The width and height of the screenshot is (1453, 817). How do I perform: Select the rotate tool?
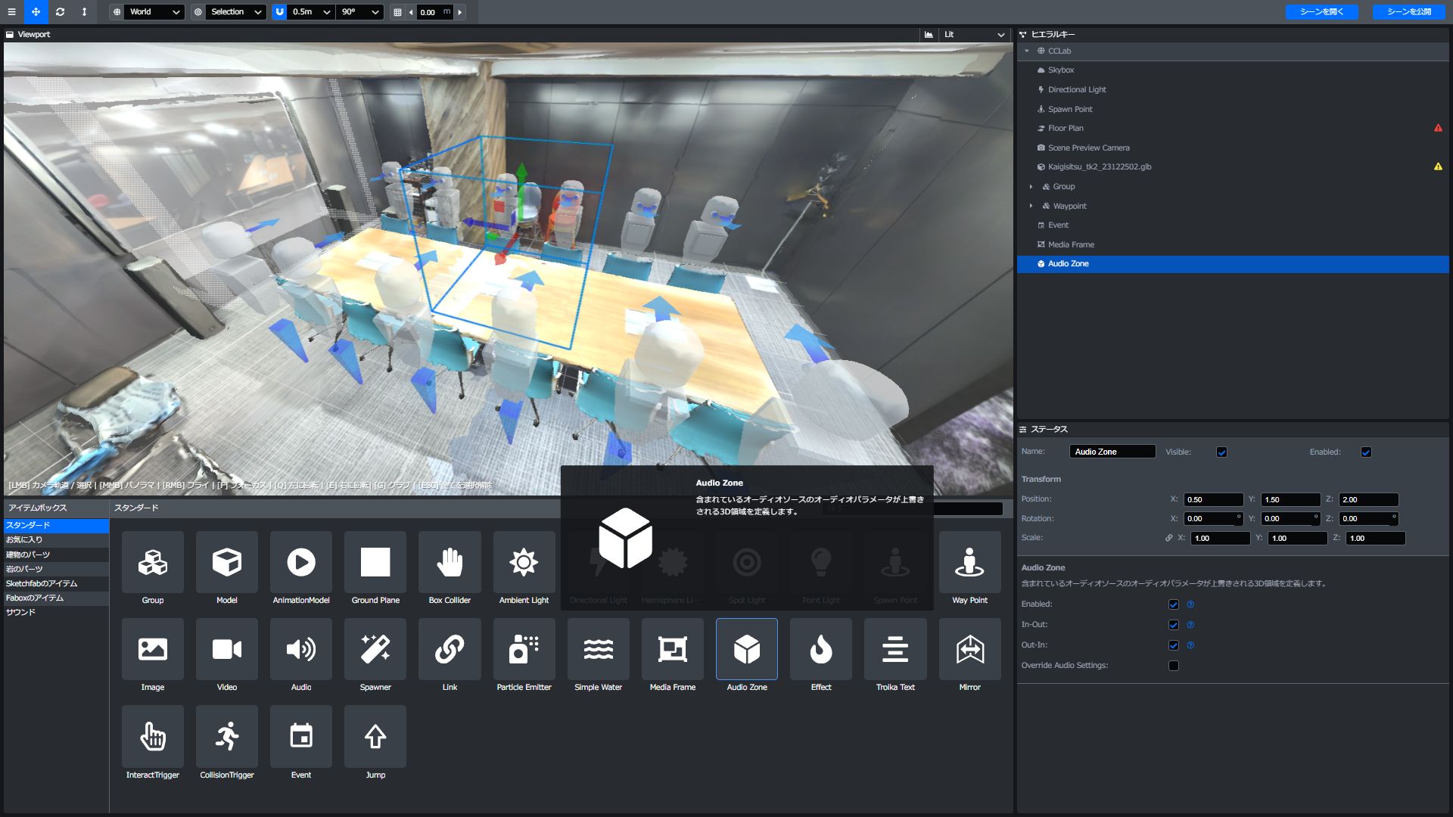click(60, 11)
